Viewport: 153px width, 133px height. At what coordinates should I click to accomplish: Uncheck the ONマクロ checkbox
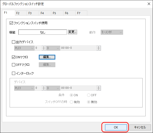[x=14, y=57]
